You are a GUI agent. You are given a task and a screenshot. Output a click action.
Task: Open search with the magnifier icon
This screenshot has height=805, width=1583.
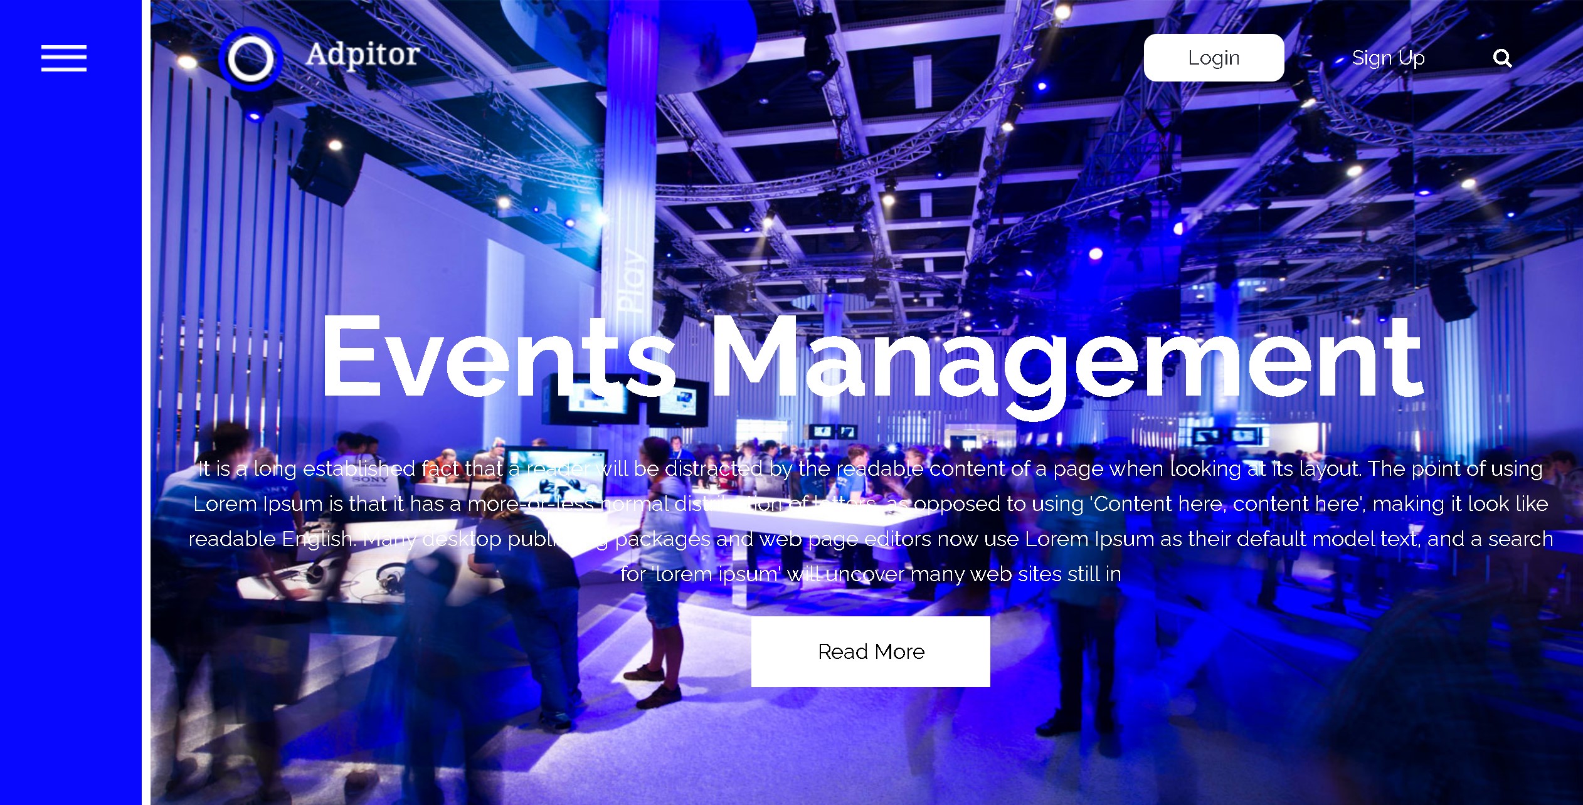coord(1502,58)
